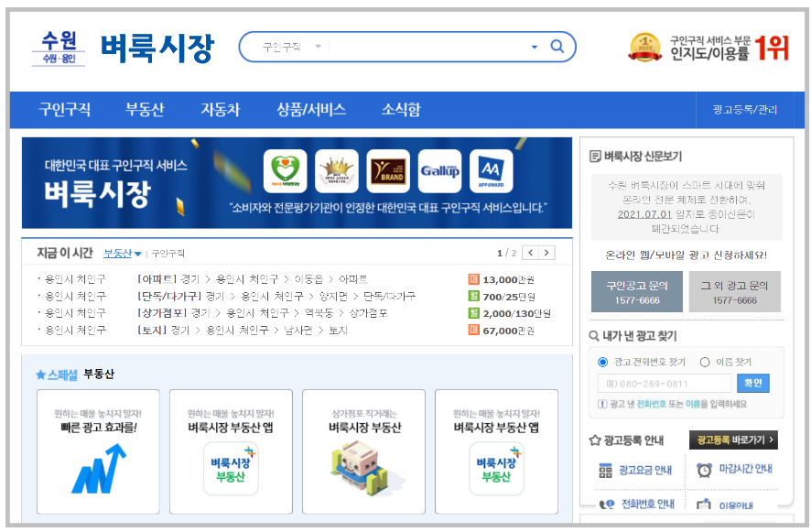Click the App Award badge

(x=491, y=171)
